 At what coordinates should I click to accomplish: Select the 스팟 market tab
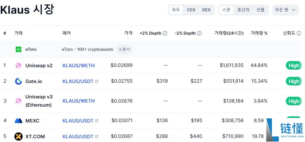226,10
